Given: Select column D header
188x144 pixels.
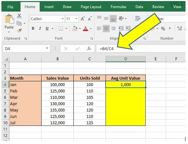Looking at the screenshot, I should coord(126,59).
